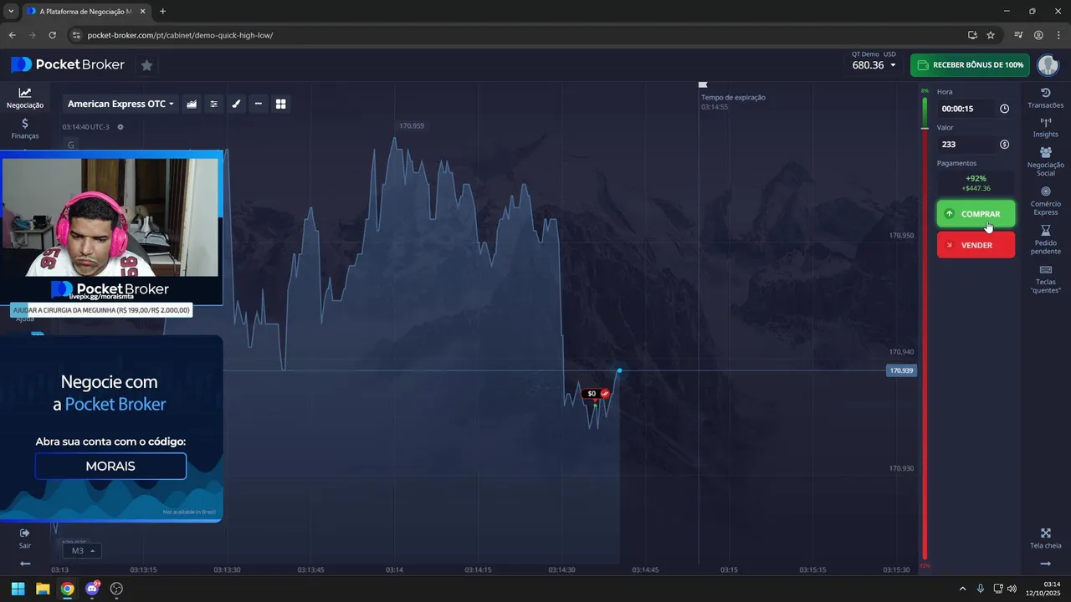Open Chrome tab search dropdown

tap(11, 12)
